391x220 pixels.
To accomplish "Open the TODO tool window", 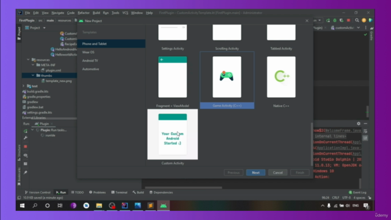I will 78,193.
